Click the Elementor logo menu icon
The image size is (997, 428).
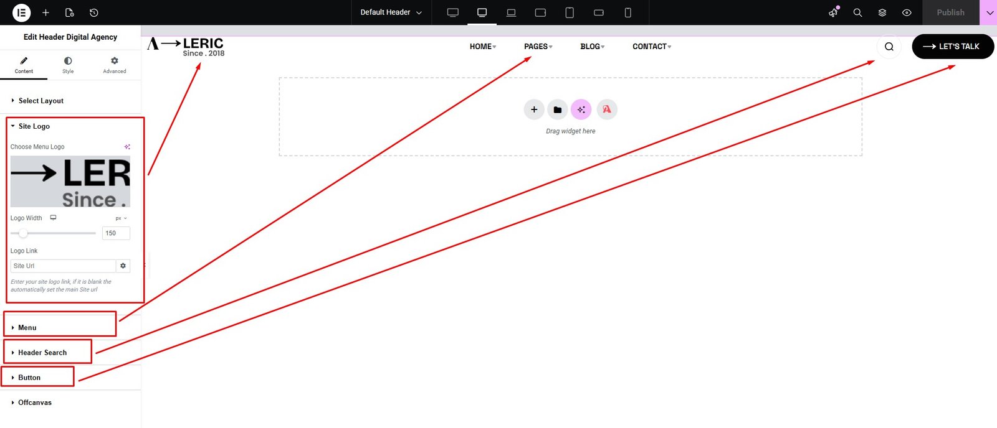[x=21, y=12]
